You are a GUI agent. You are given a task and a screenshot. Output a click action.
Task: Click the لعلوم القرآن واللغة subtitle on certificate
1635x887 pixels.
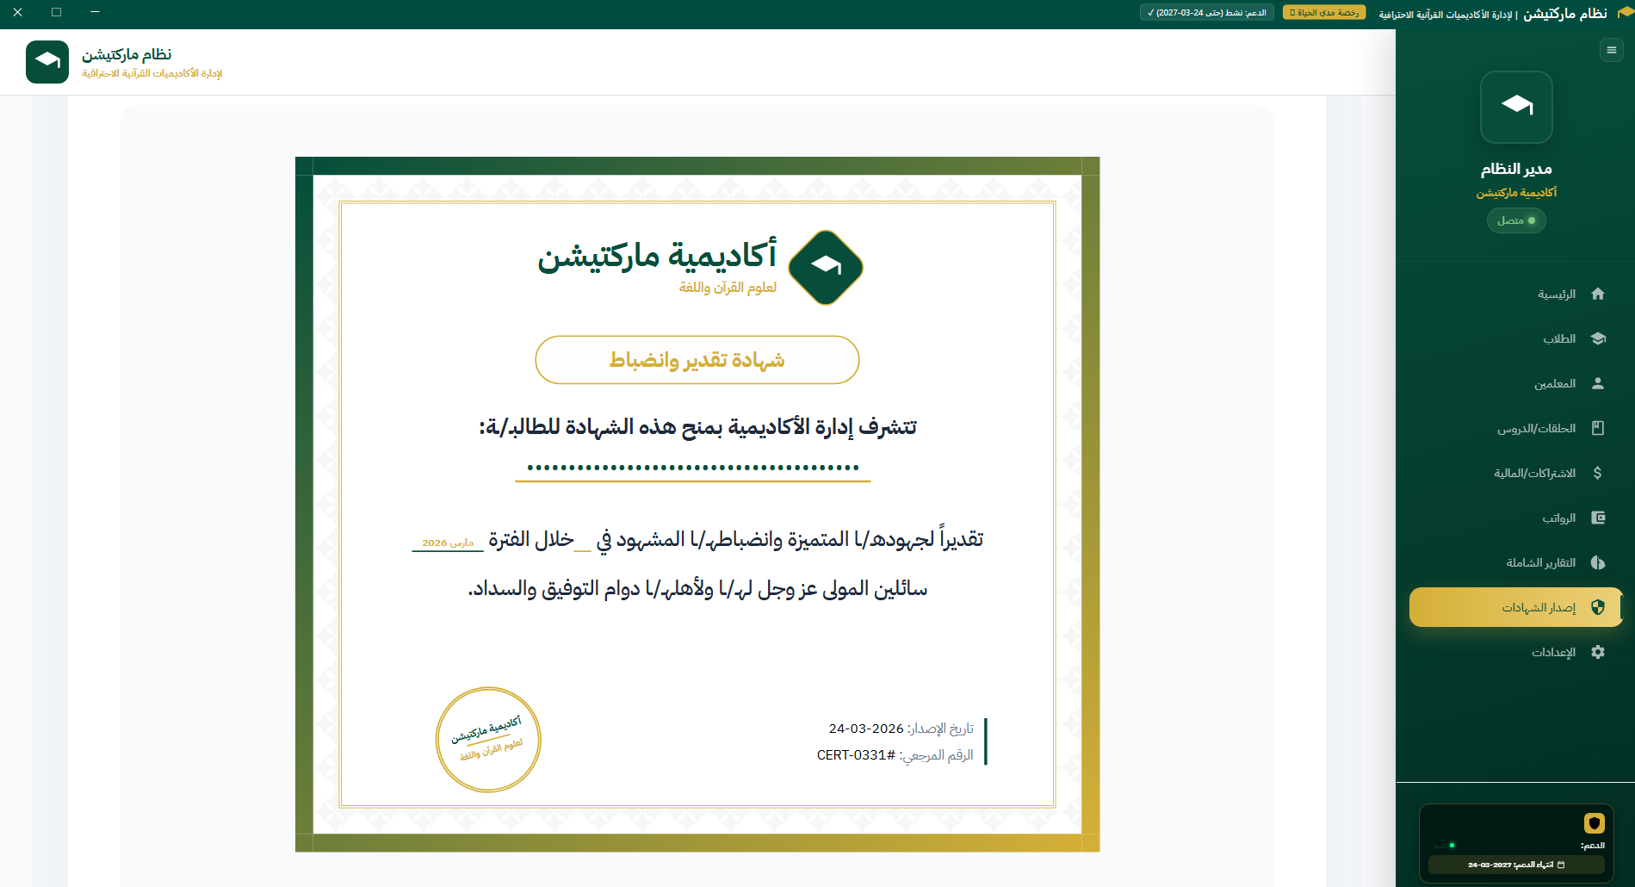point(728,288)
